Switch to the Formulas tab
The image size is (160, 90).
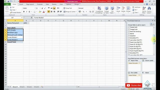pos(40,4)
